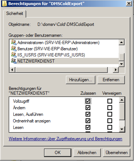
Task: Select the Benutzer group icon
Action: click(x=14, y=48)
